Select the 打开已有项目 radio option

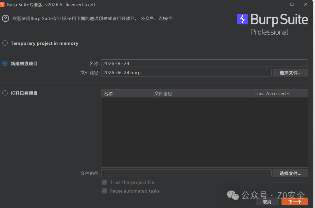point(5,93)
